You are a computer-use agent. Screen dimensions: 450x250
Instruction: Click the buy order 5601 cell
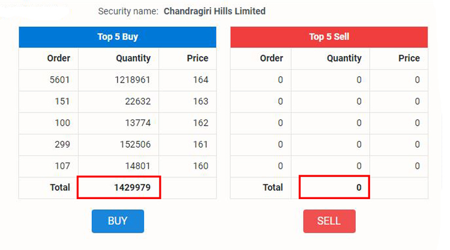tap(59, 80)
